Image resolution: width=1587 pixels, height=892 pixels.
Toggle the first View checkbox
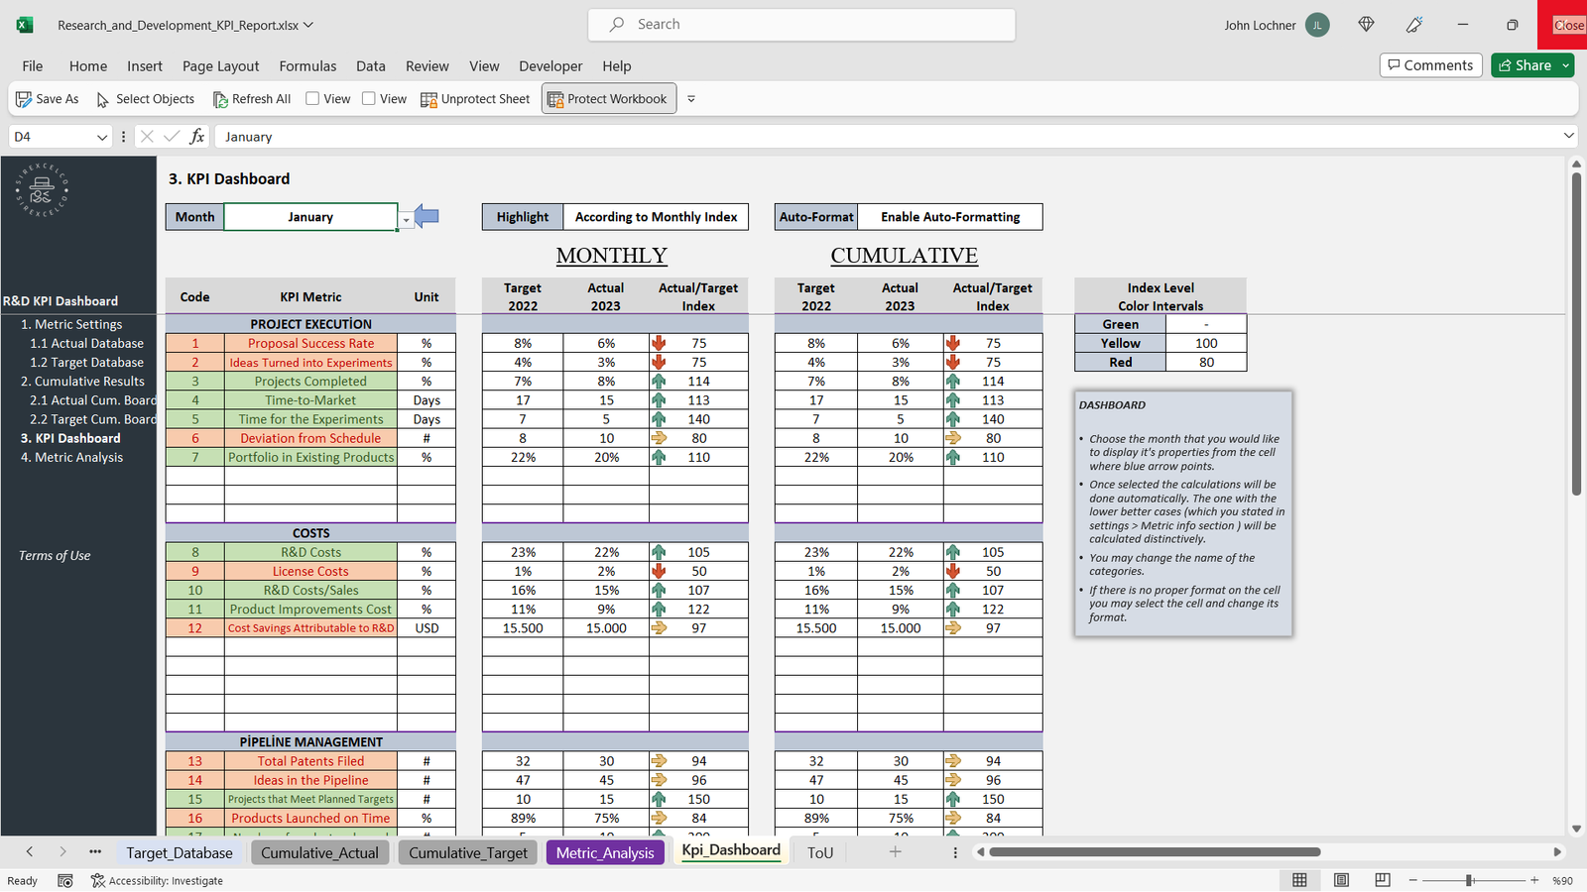pyautogui.click(x=312, y=99)
